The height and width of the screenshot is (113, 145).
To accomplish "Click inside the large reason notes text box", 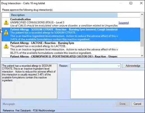I will click(107, 84).
